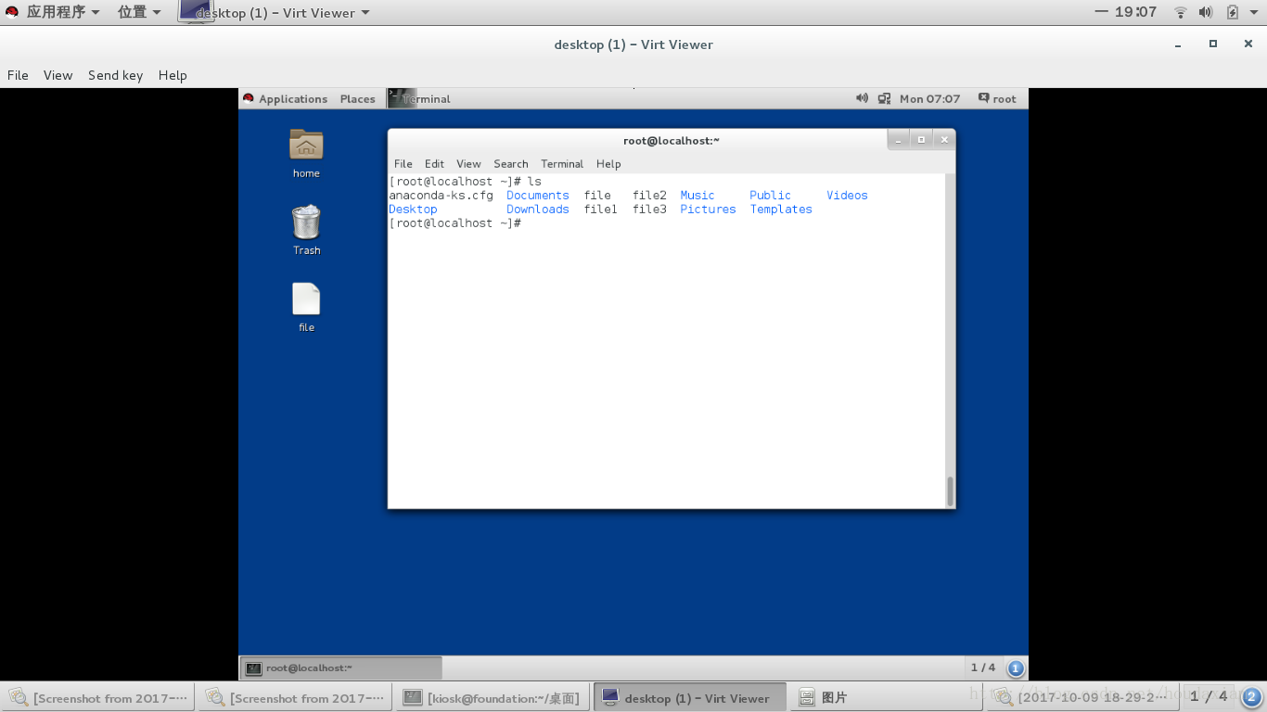Viewport: 1267px width, 712px height.
Task: Click the Documents directory name in terminal
Action: (x=538, y=196)
